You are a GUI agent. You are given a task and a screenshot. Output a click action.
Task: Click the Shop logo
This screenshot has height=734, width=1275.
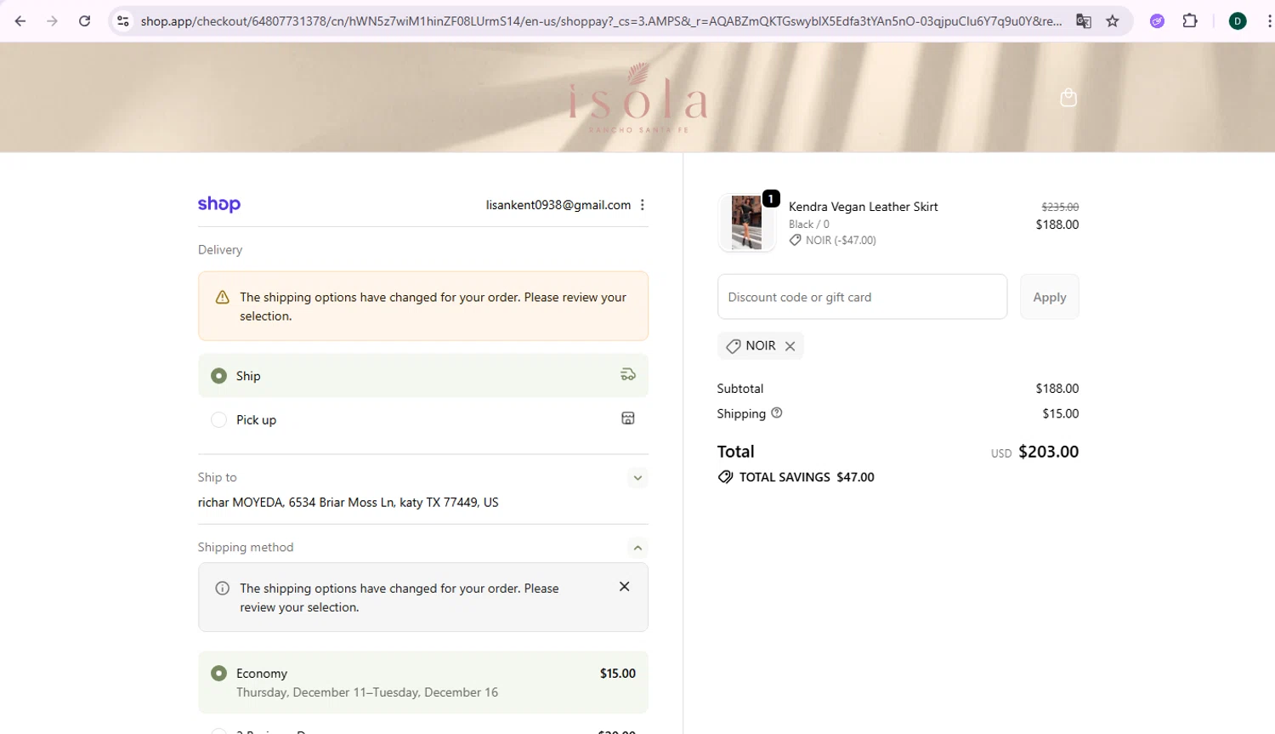(219, 204)
